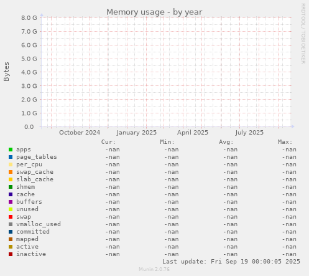
Task: Select the yellow slab_cache color swatch
Action: [11, 179]
